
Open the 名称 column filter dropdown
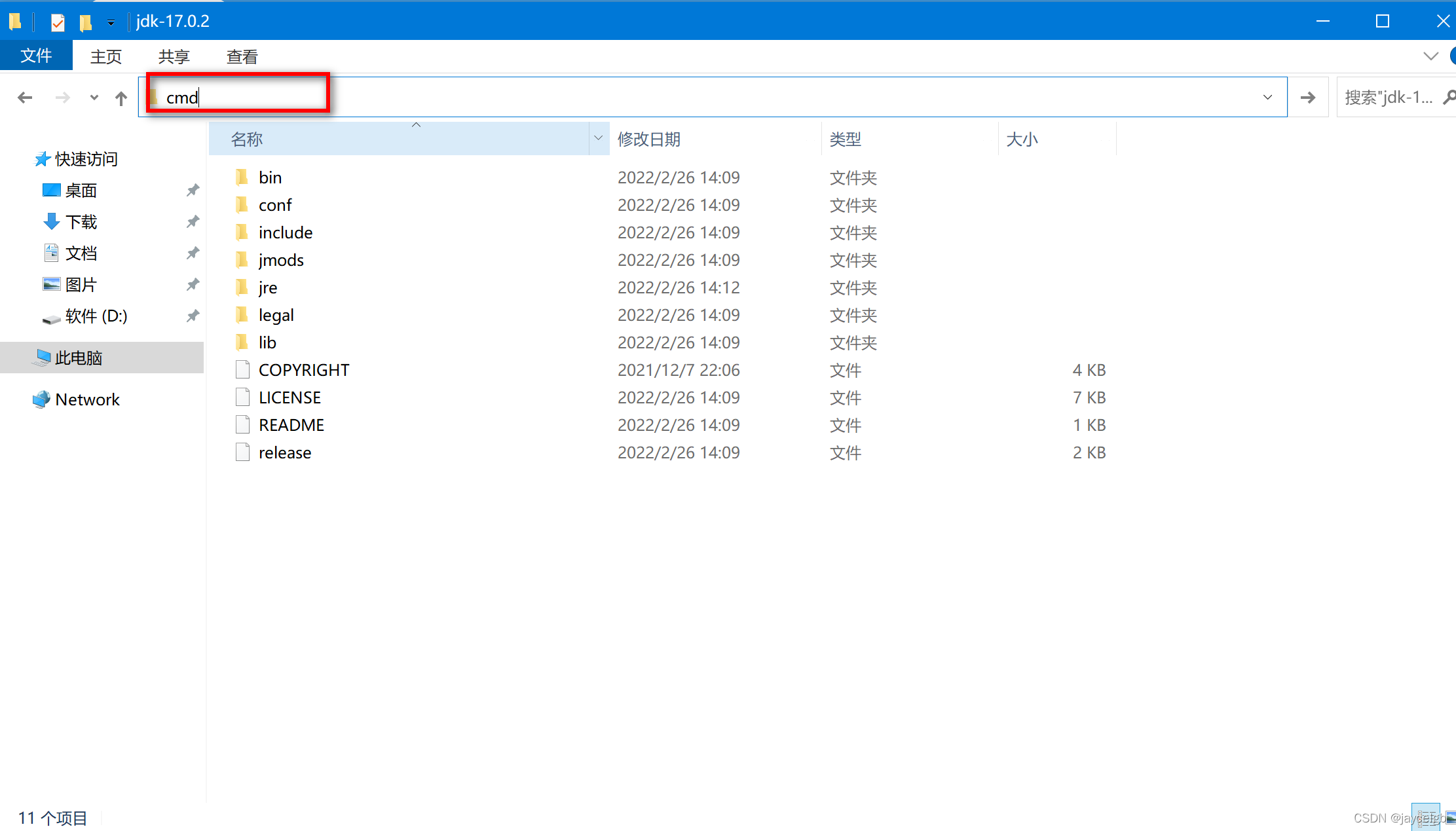tap(598, 138)
